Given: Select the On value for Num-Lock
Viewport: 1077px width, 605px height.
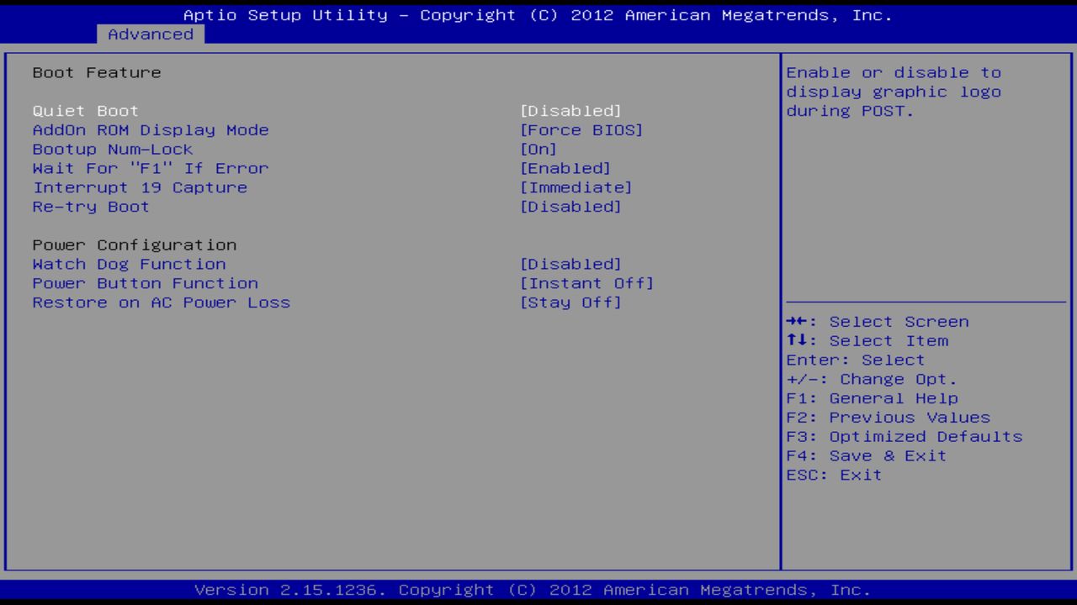Looking at the screenshot, I should (538, 149).
